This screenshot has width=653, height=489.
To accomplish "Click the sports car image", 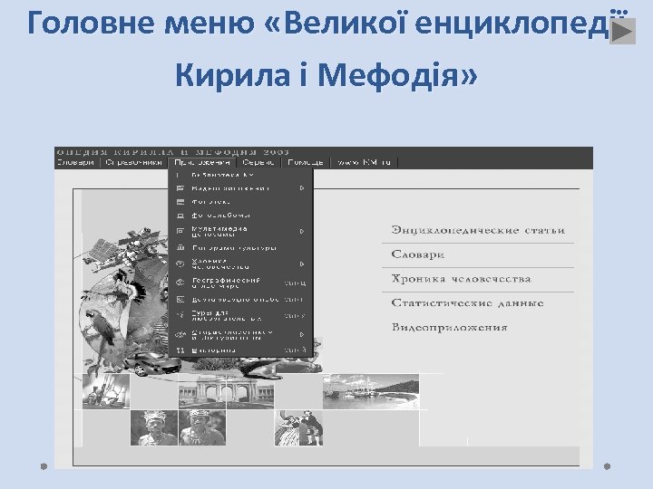I will [152, 364].
